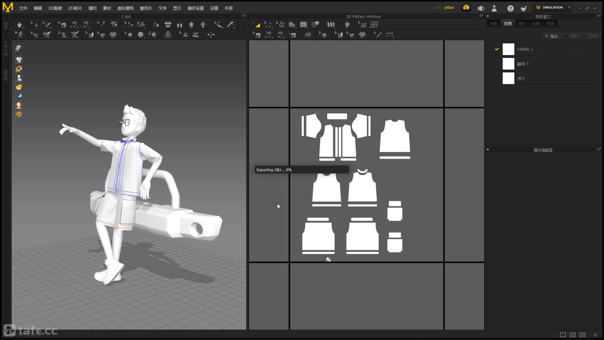Viewport: 604px width, 340px height.
Task: Click the 翻领 T fabric swatch
Action: coord(508,64)
